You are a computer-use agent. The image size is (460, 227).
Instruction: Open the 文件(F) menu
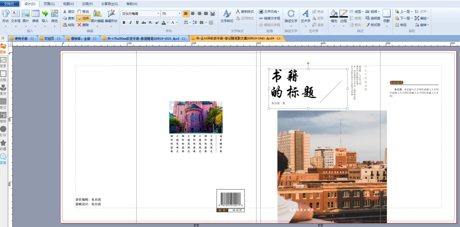pos(10,4)
